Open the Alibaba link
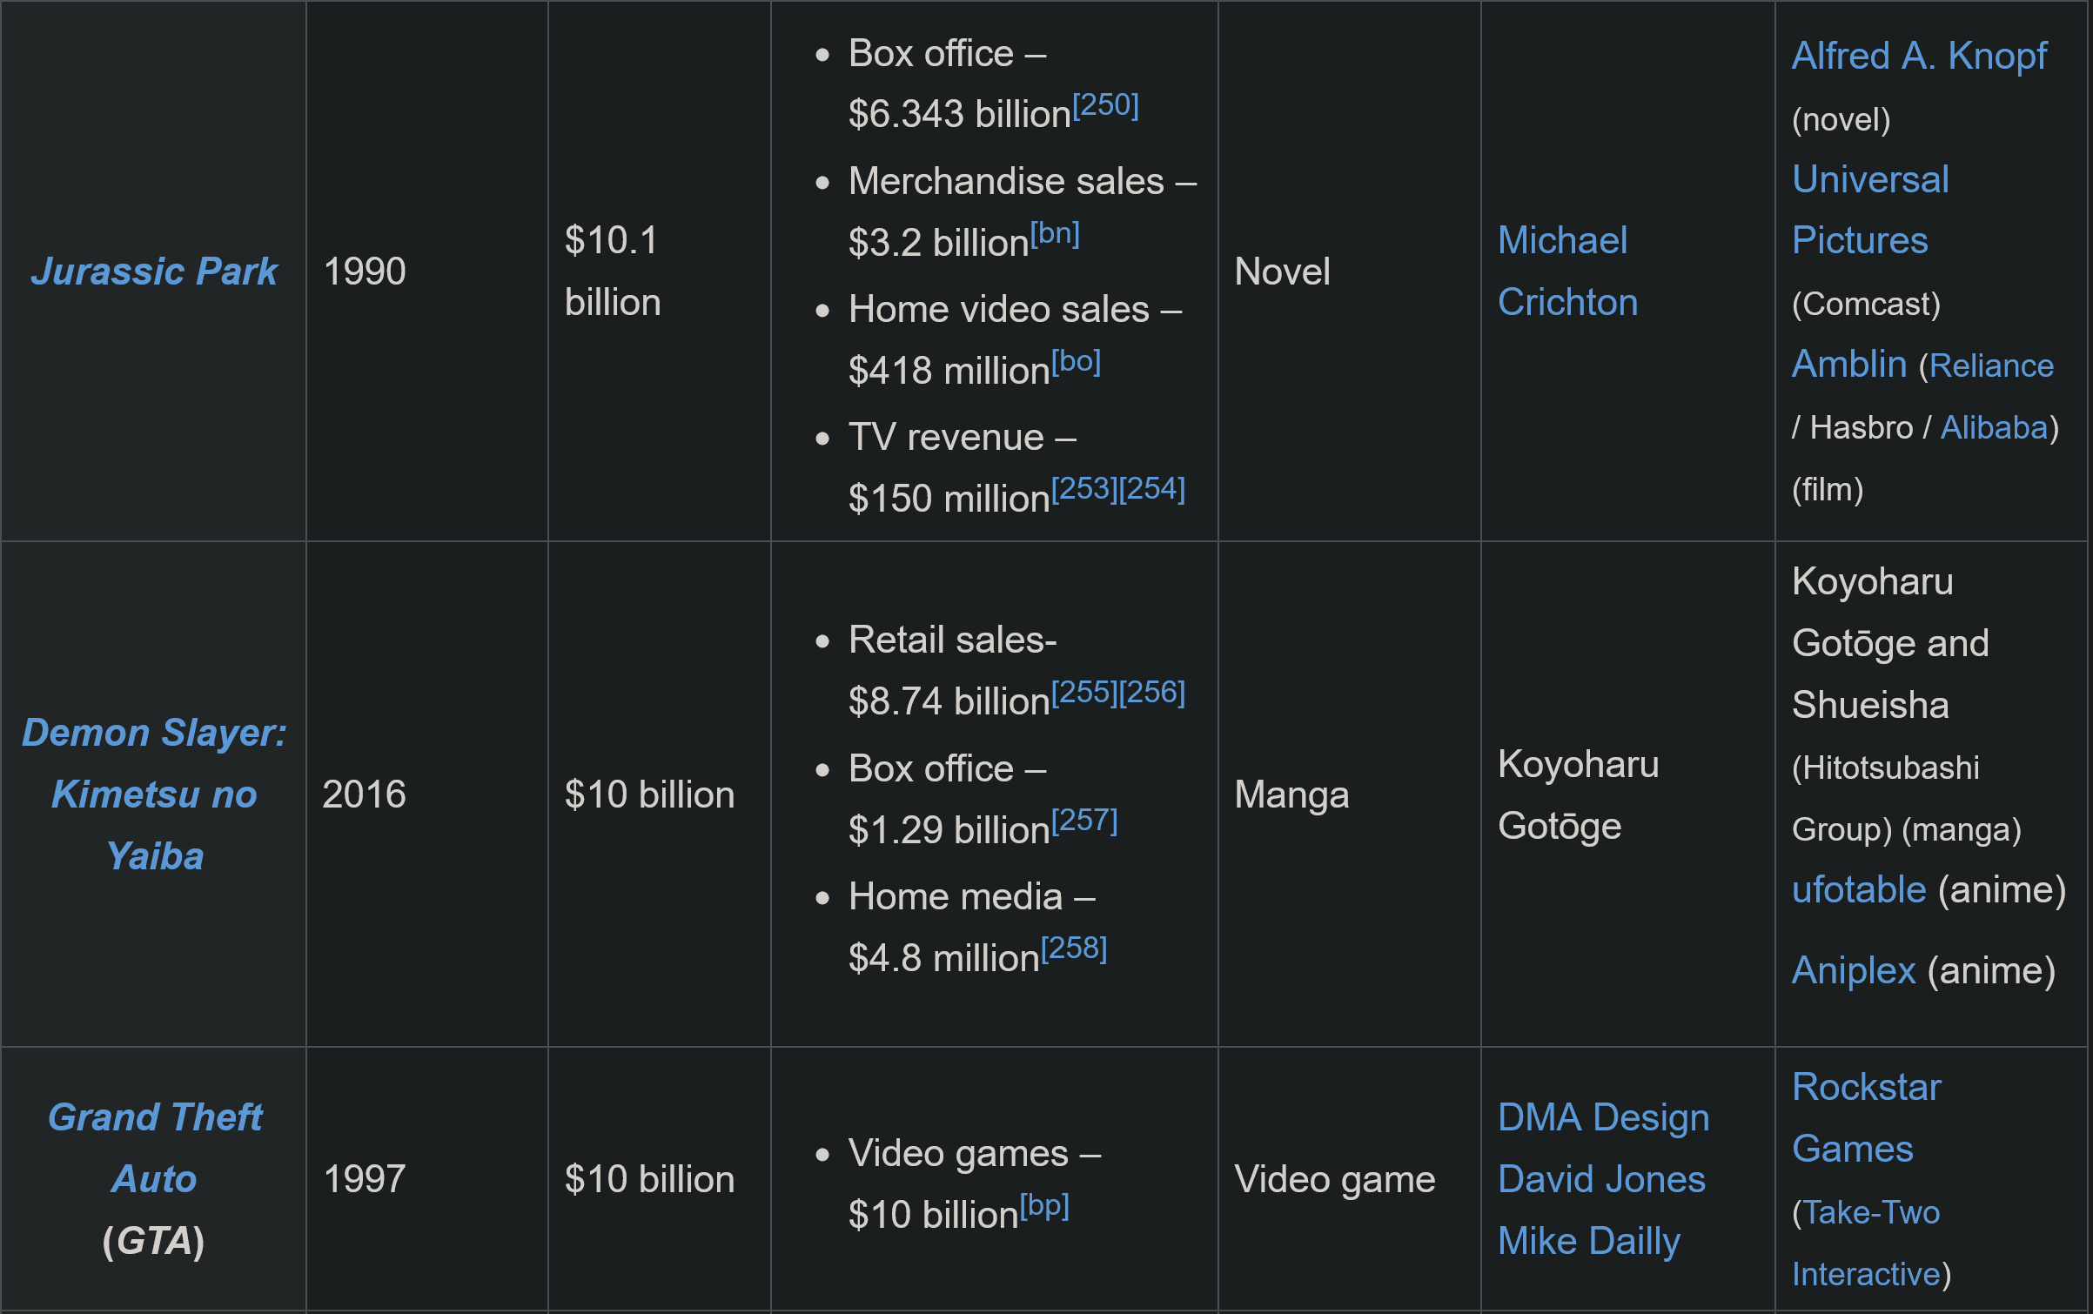Screen dimensions: 2093x1314 tap(1994, 427)
